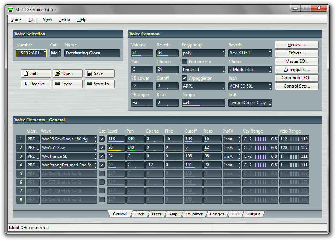Switch to the Filter tab
Viewport: 336px width, 241px height.
(x=157, y=214)
